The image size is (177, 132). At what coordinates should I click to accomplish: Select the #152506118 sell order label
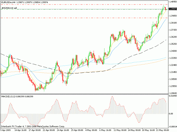point(9,8)
